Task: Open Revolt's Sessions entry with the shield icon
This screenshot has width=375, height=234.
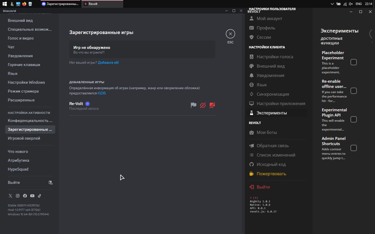Action: point(278,37)
